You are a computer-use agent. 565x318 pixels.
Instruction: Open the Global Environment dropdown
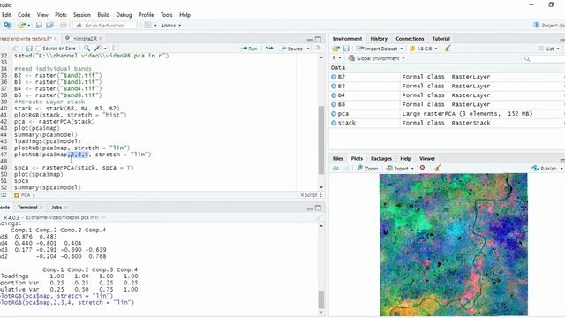point(377,58)
